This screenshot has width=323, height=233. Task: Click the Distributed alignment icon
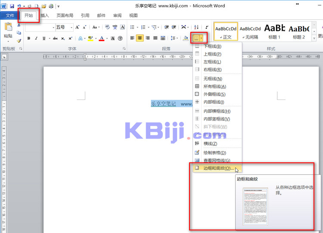163,38
